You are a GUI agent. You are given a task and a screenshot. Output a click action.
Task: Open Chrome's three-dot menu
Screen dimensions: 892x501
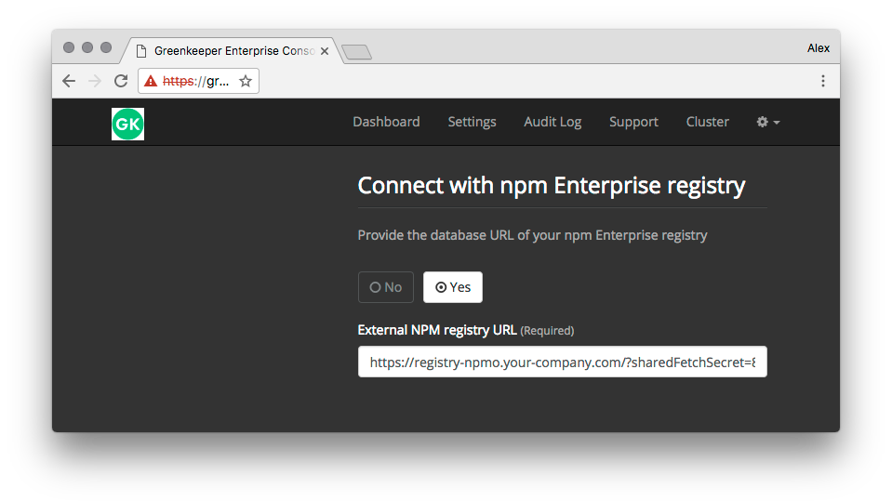click(822, 81)
